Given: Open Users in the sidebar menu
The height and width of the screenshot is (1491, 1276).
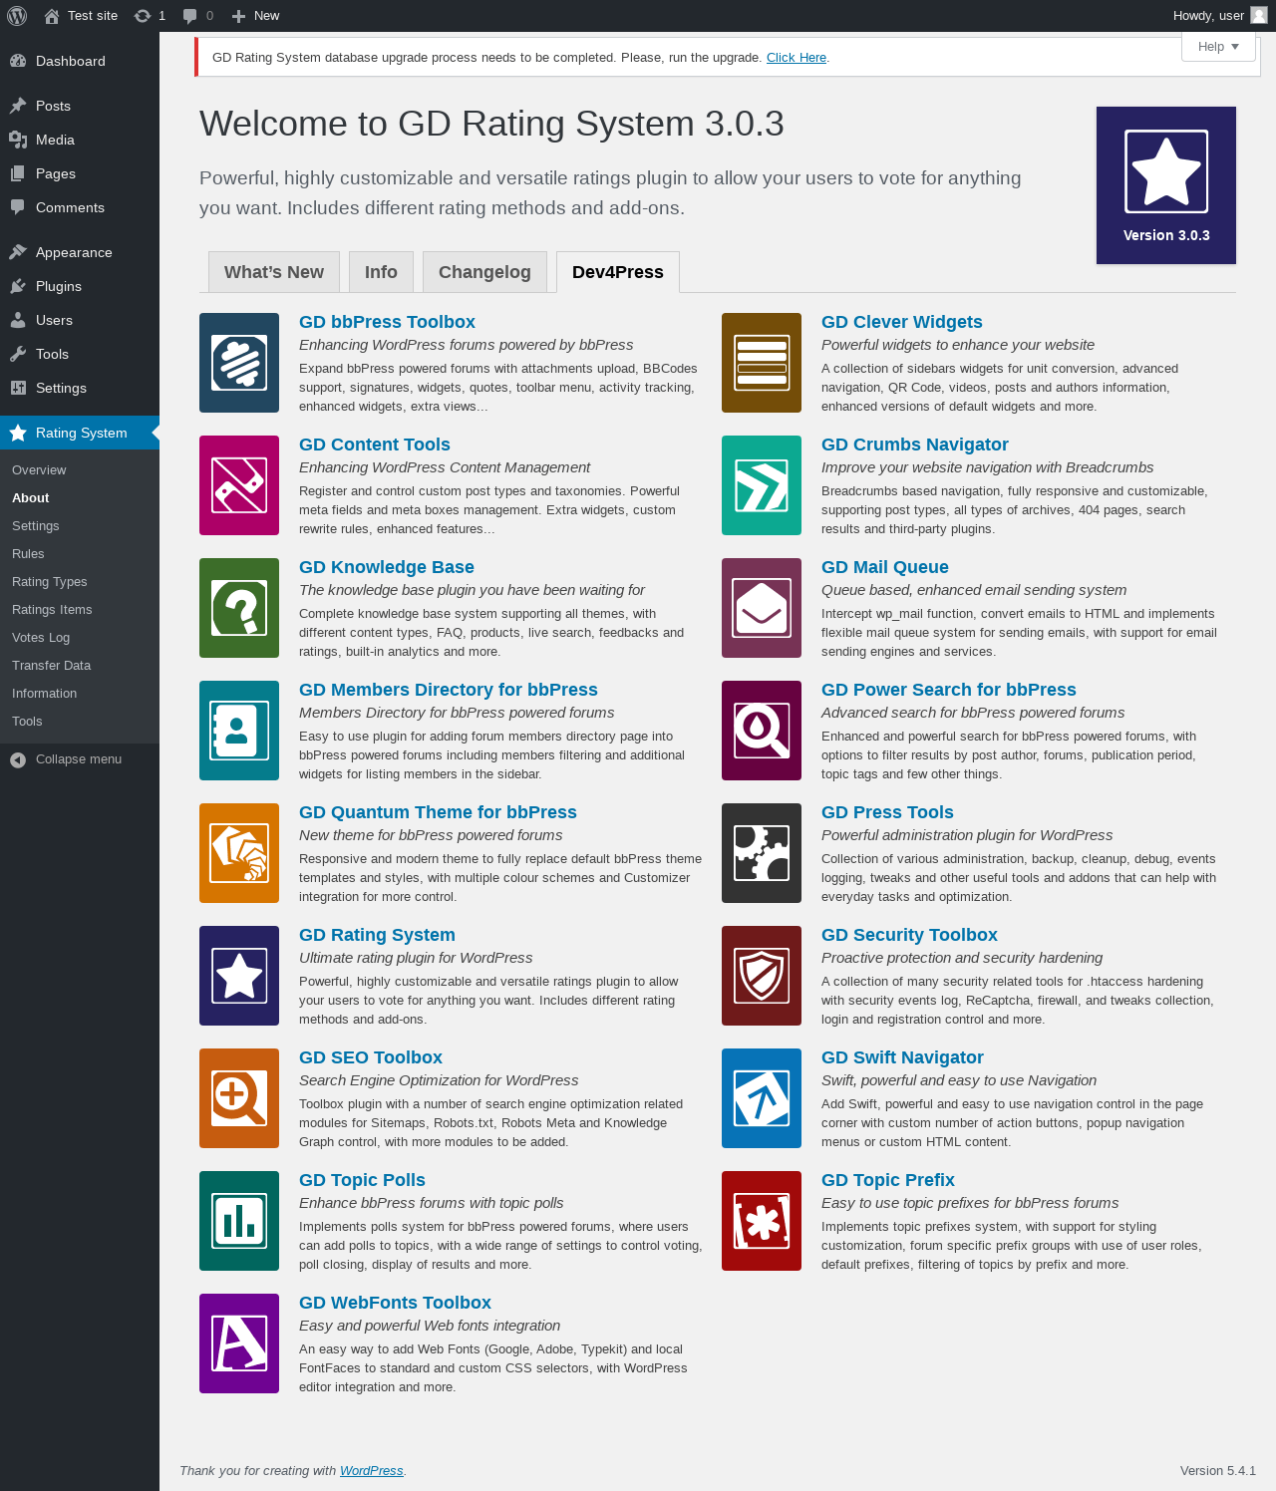Looking at the screenshot, I should [x=80, y=320].
